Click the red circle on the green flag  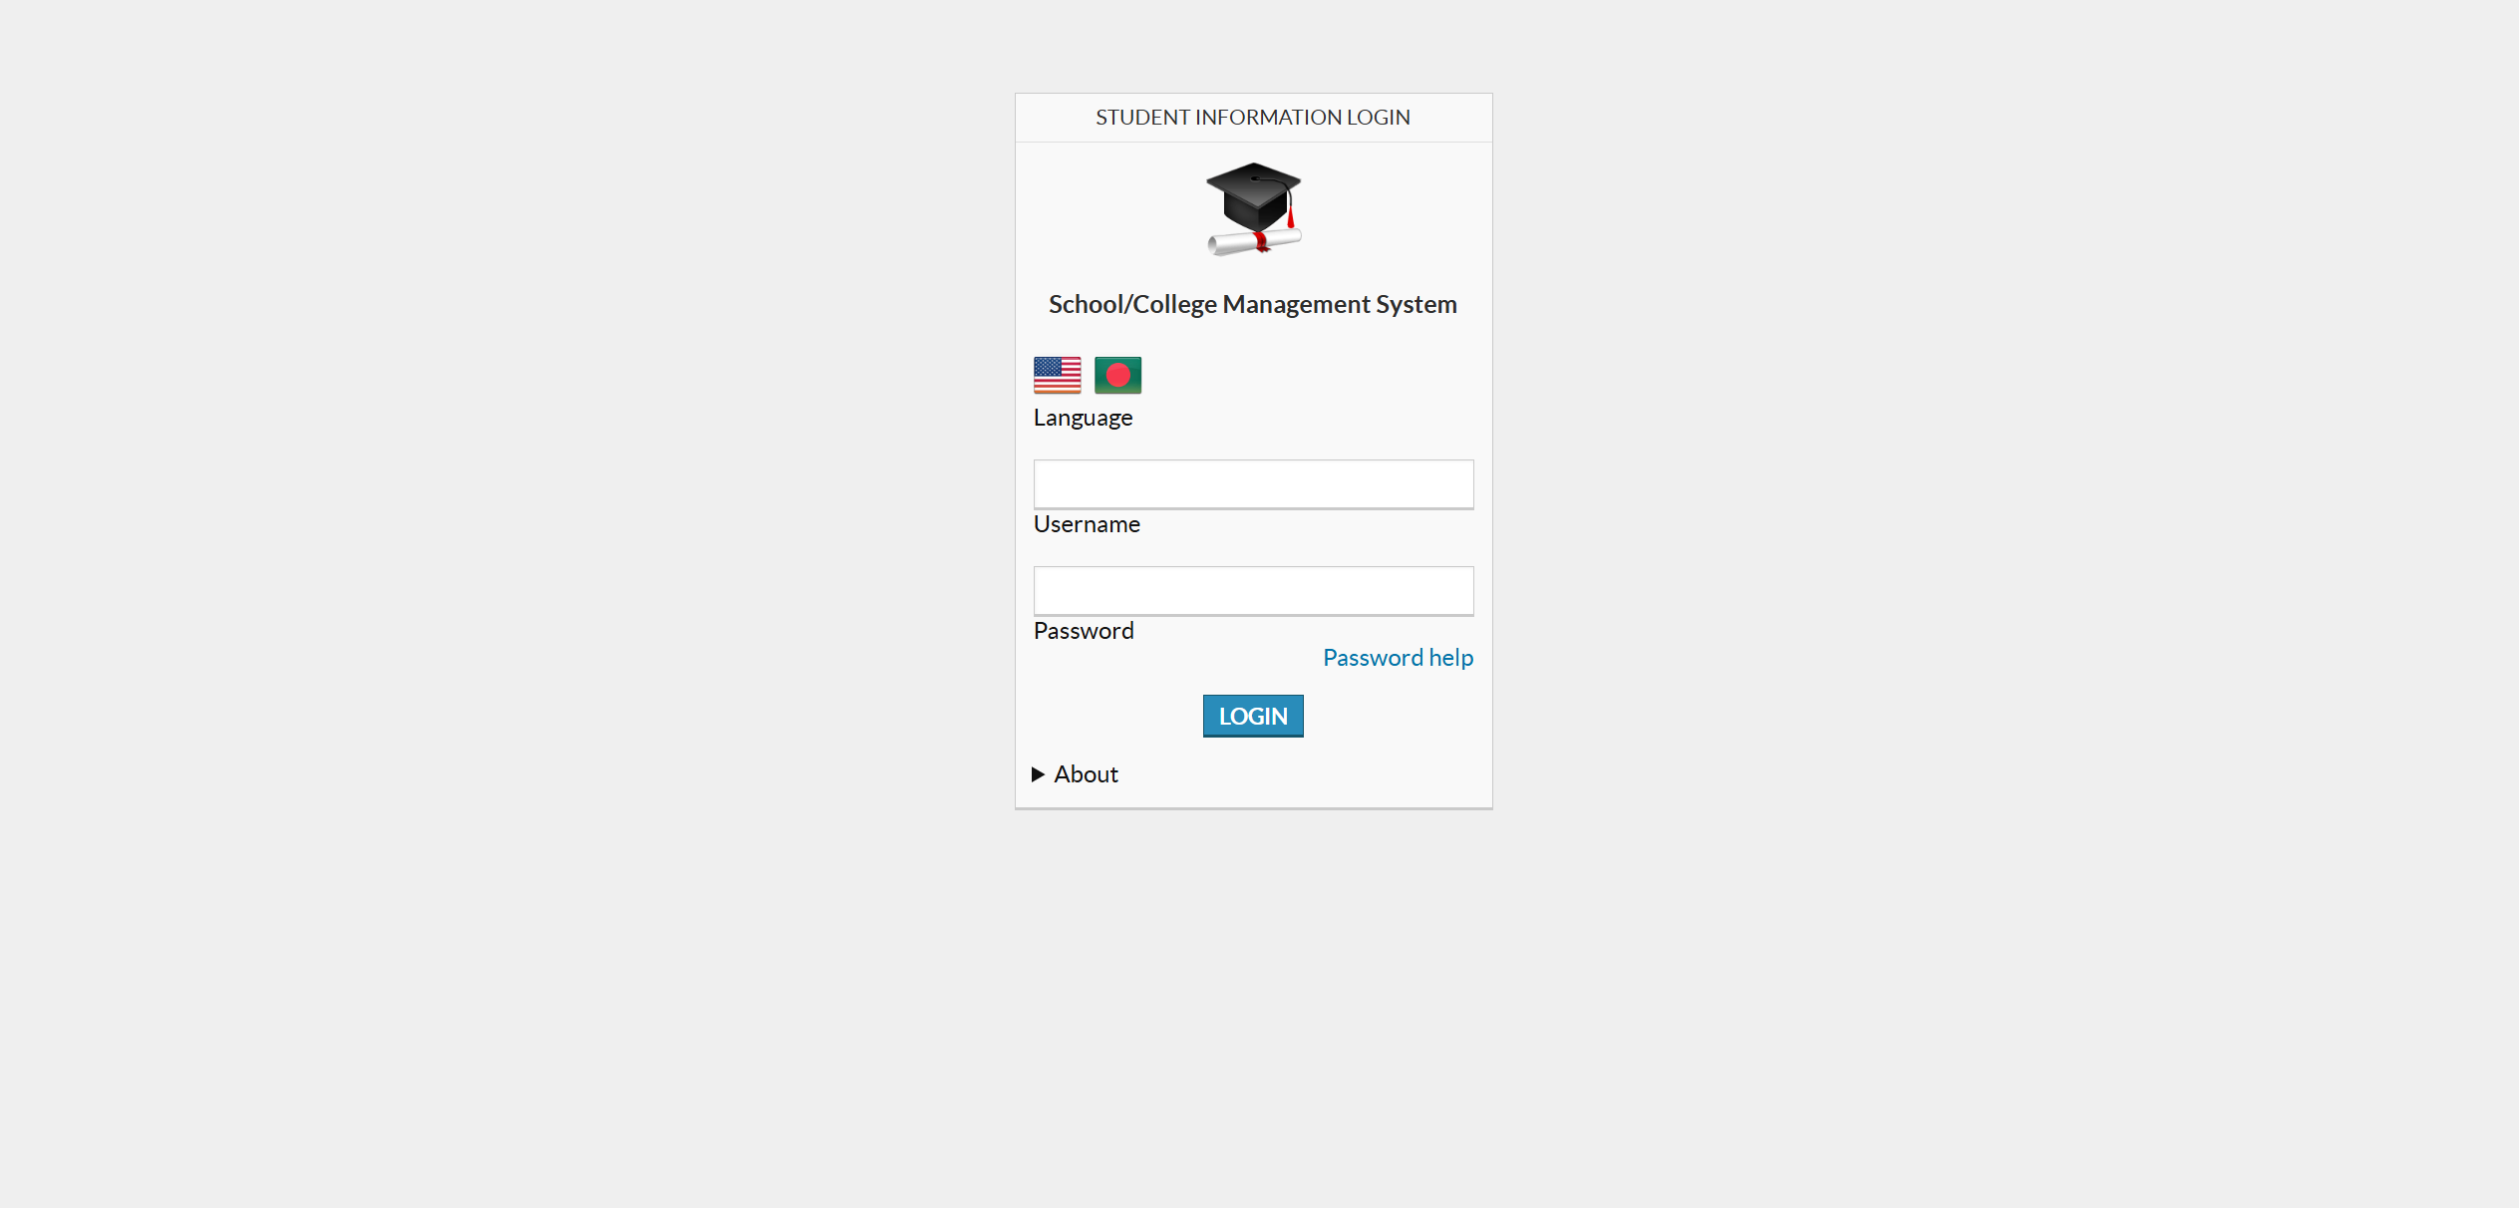(x=1117, y=375)
